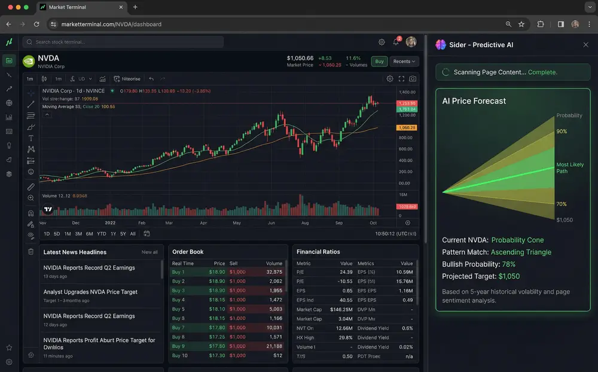This screenshot has height=372, width=598.
Task: Reload the page in Chrome
Action: pyautogui.click(x=36, y=24)
